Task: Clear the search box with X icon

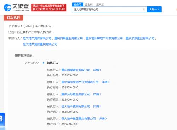Action: 144,9
